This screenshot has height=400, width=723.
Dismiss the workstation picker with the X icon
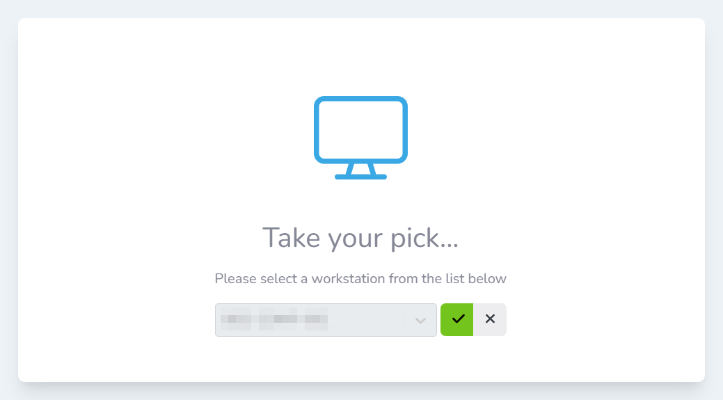coord(490,319)
